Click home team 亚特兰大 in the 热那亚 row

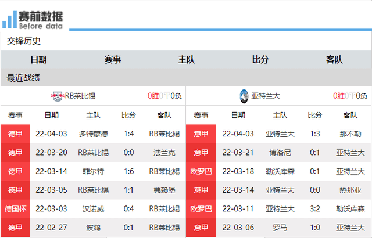(280, 190)
